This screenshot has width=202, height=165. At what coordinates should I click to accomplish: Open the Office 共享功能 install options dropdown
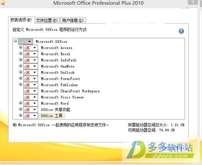(x=34, y=109)
